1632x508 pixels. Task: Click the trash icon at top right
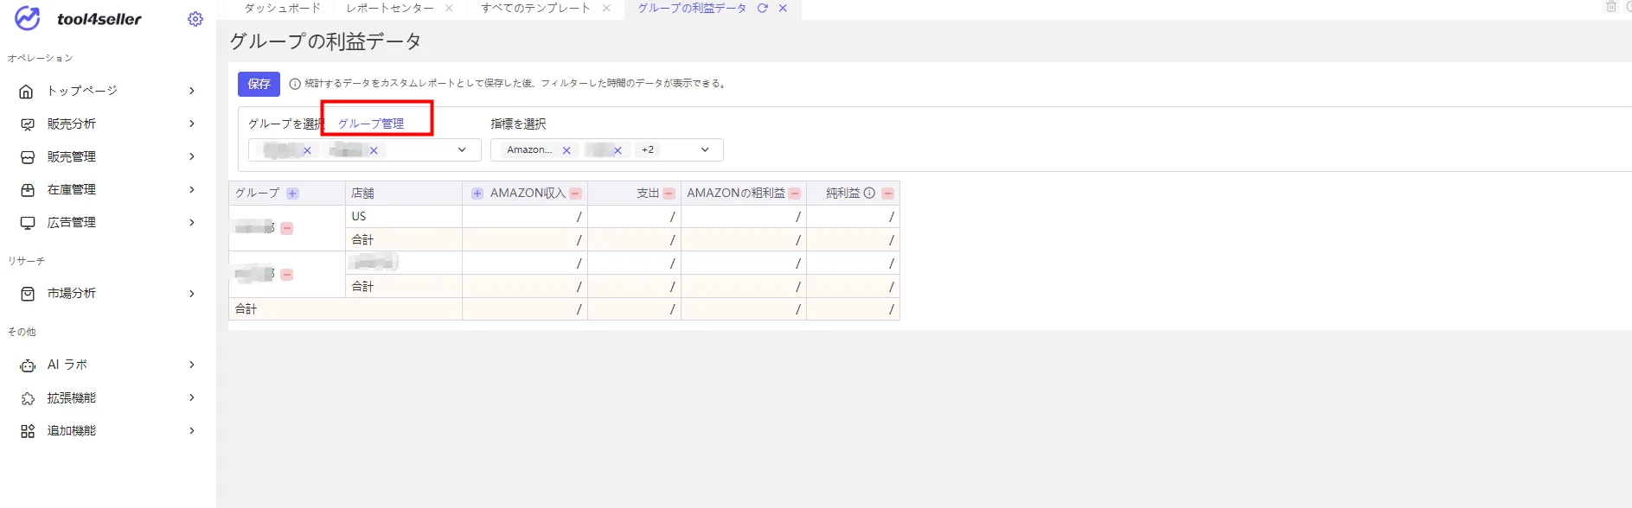(1611, 7)
